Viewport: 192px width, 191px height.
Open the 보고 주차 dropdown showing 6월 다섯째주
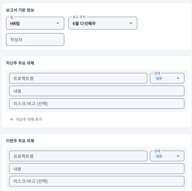point(103,23)
